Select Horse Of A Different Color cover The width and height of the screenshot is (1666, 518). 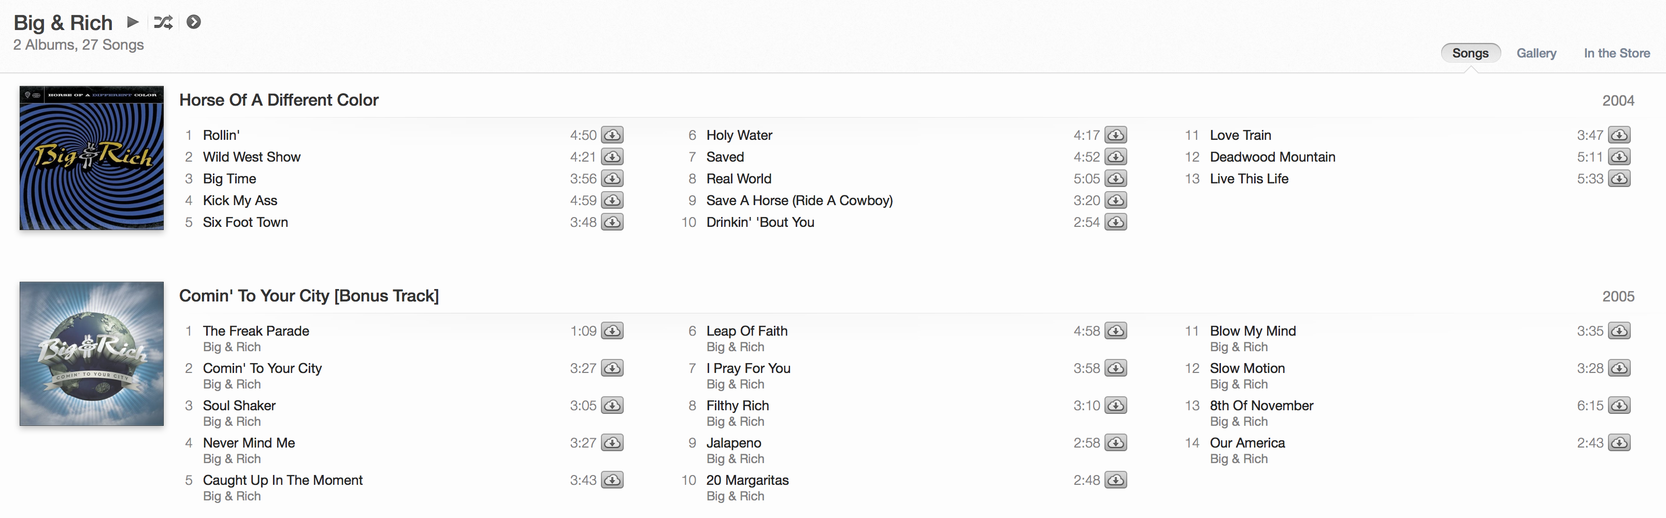91,158
